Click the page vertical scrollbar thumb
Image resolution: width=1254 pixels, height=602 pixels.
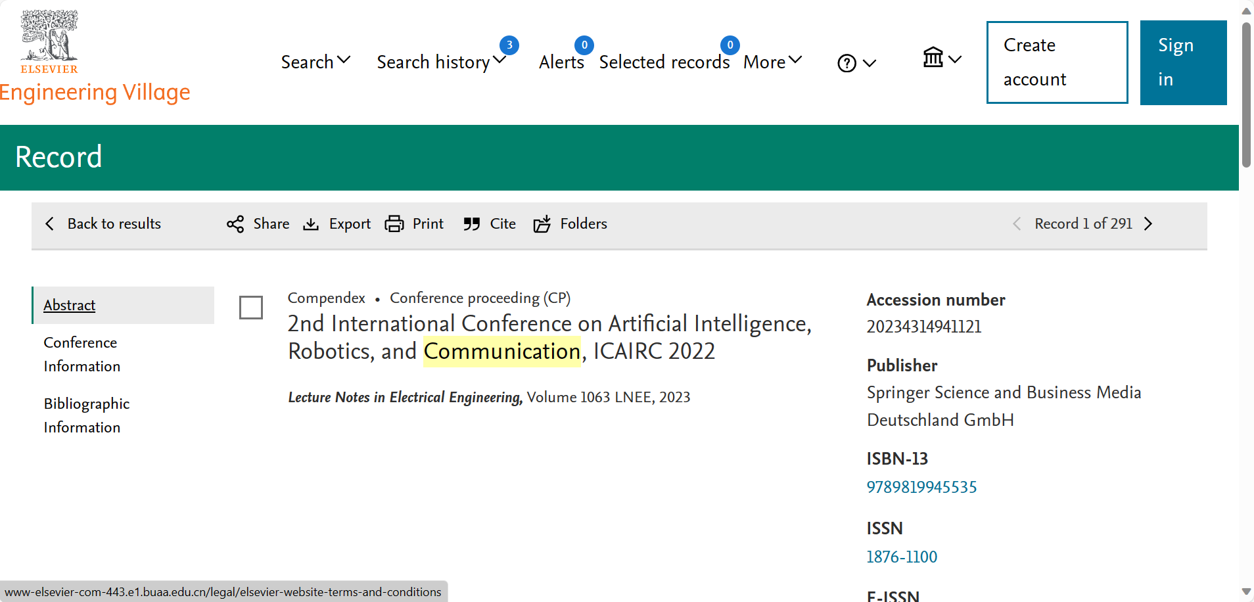coord(1246,95)
